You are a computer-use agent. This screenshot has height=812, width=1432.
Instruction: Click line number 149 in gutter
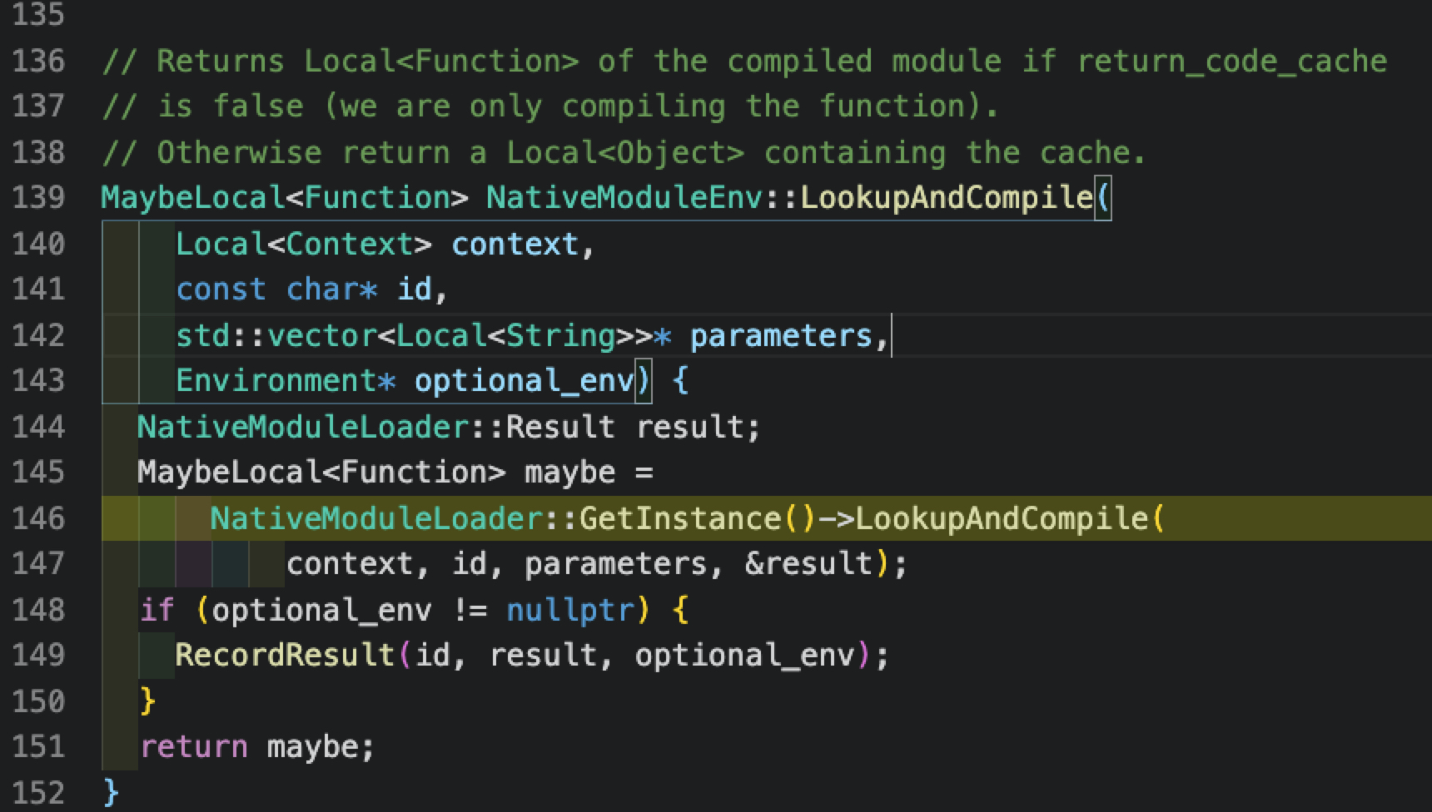[x=38, y=655]
